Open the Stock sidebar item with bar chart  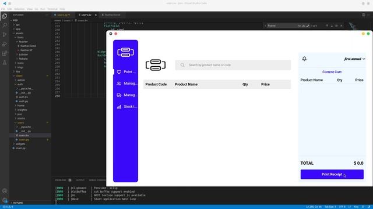click(x=126, y=107)
